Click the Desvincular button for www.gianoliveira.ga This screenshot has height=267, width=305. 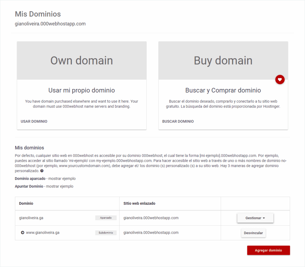[x=253, y=233]
